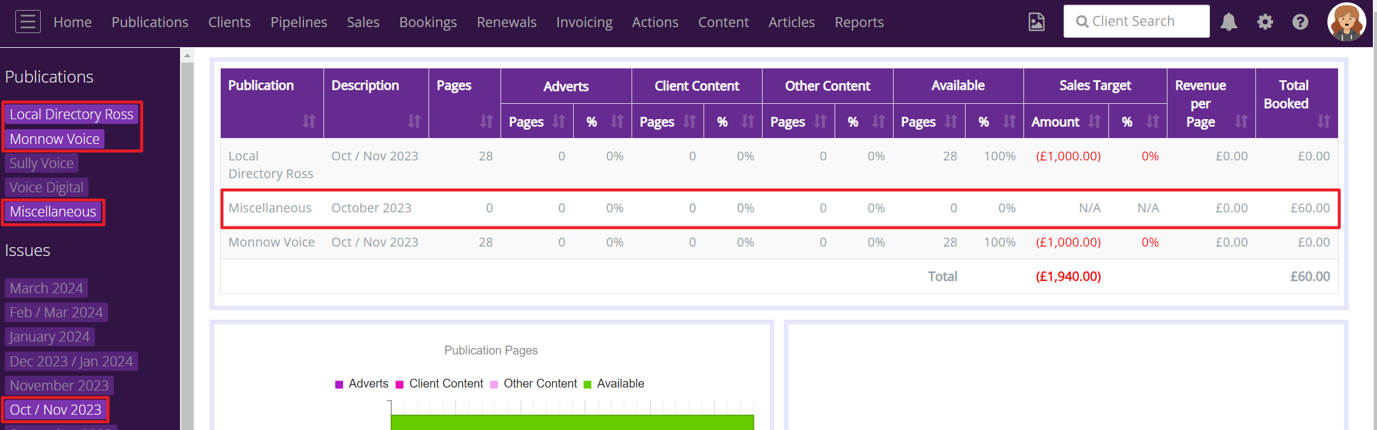This screenshot has width=1377, height=430.
Task: Toggle Sully Voice publication filter
Action: [x=41, y=163]
